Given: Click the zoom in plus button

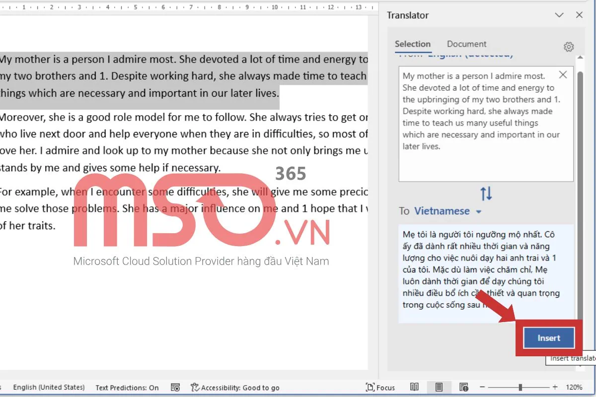Looking at the screenshot, I should [x=555, y=388].
